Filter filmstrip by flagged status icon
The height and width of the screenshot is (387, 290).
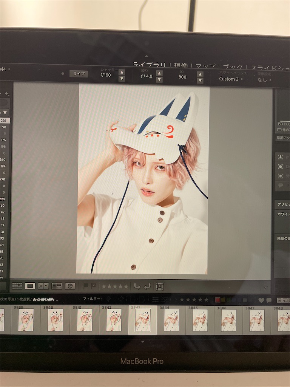pos(108,299)
